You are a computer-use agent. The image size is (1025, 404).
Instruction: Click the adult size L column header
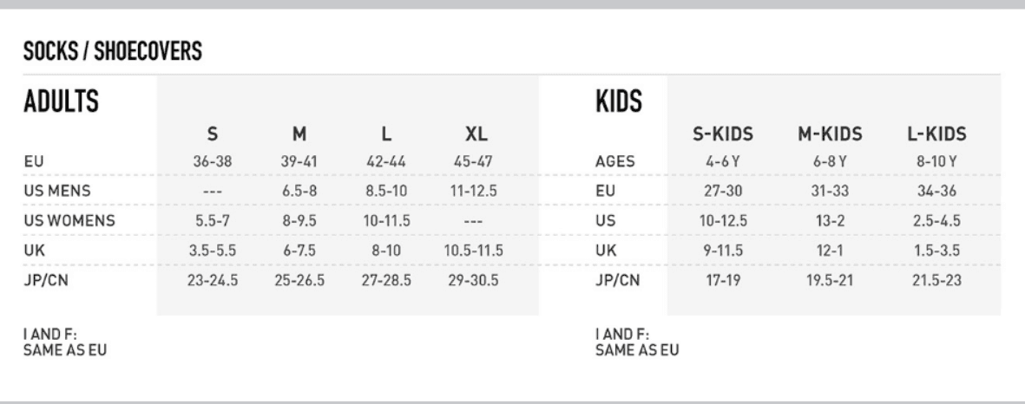point(386,134)
